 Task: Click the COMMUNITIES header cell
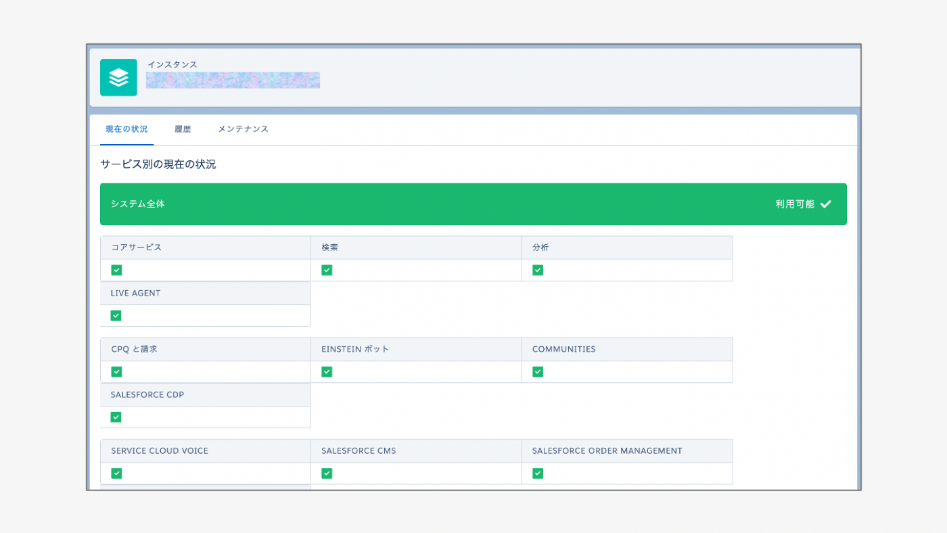[x=627, y=349]
